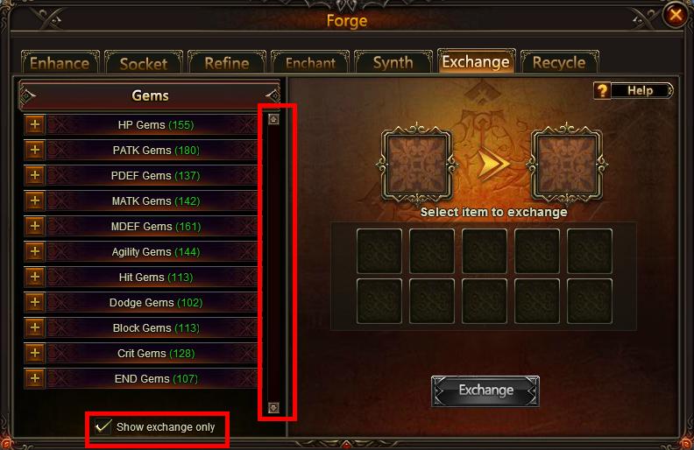Click the first inventory slot in grid

[x=379, y=251]
